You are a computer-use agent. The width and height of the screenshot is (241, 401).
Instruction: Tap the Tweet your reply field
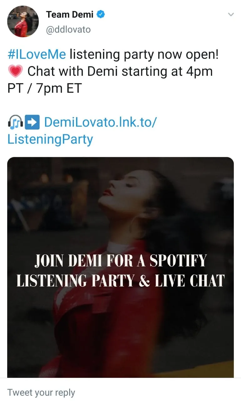[41, 392]
